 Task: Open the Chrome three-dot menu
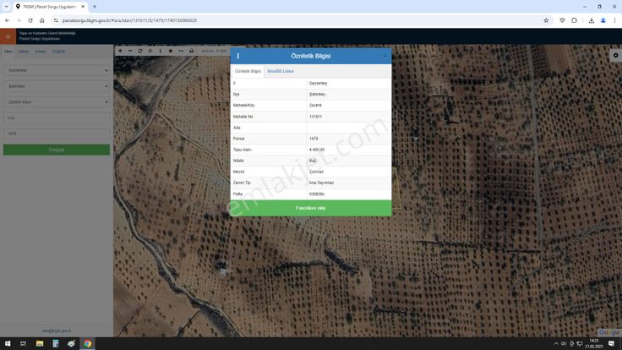(615, 20)
